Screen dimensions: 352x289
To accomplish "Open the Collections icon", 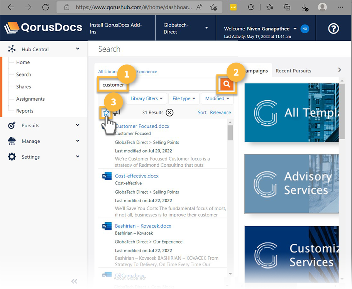I will 287,7.
